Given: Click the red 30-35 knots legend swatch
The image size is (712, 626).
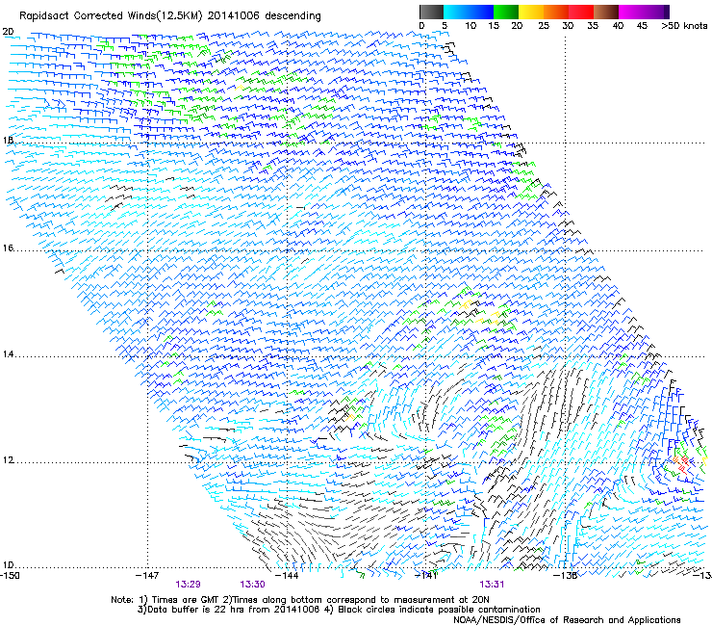Looking at the screenshot, I should click(581, 12).
